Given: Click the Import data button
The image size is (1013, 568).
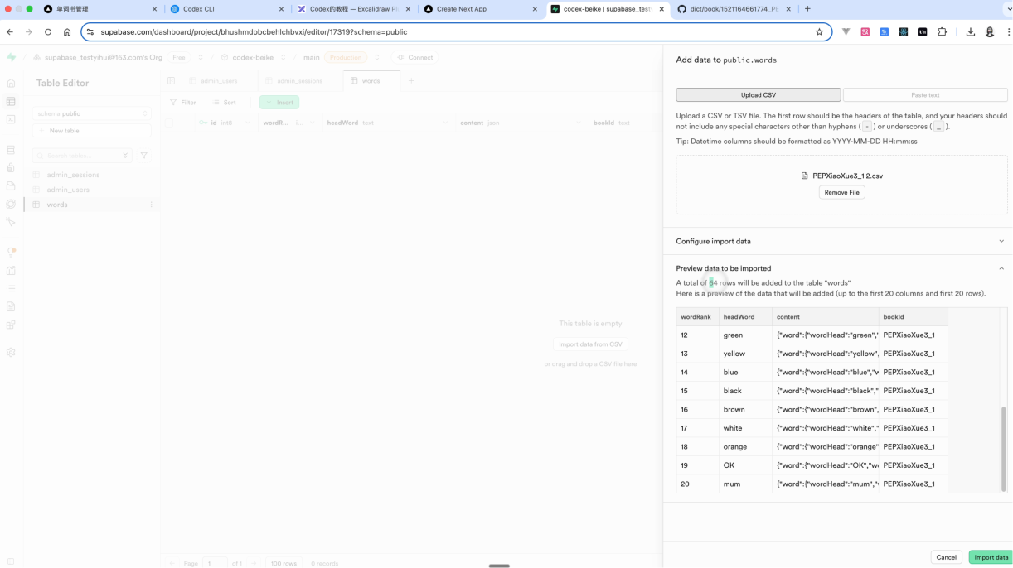Looking at the screenshot, I should coord(991,557).
